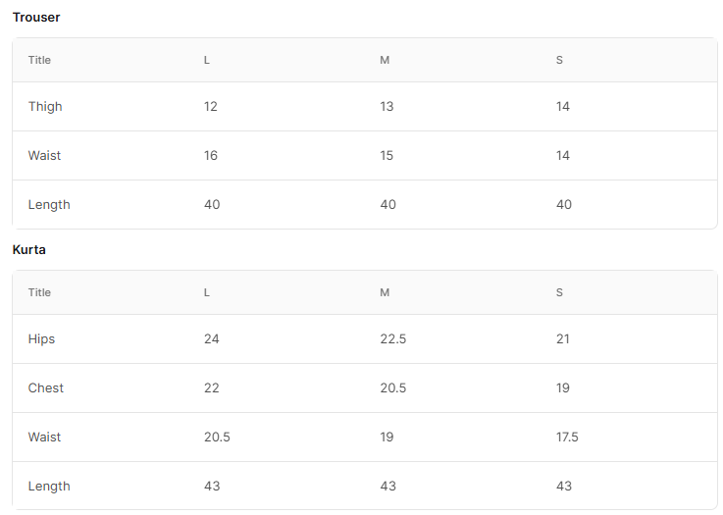Select Kurta Waist value 17.5

tap(567, 437)
